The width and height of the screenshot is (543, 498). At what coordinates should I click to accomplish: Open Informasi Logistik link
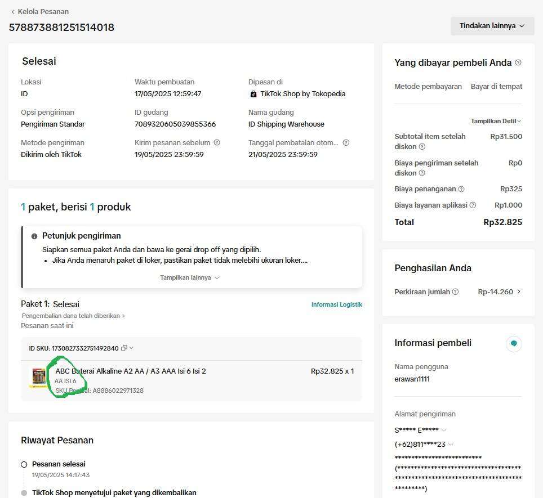pyautogui.click(x=337, y=304)
